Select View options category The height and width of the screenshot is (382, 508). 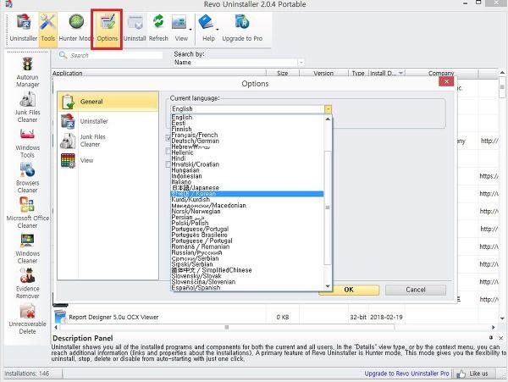click(108, 160)
